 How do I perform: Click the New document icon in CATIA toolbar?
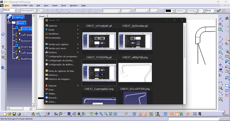[x=5, y=114]
